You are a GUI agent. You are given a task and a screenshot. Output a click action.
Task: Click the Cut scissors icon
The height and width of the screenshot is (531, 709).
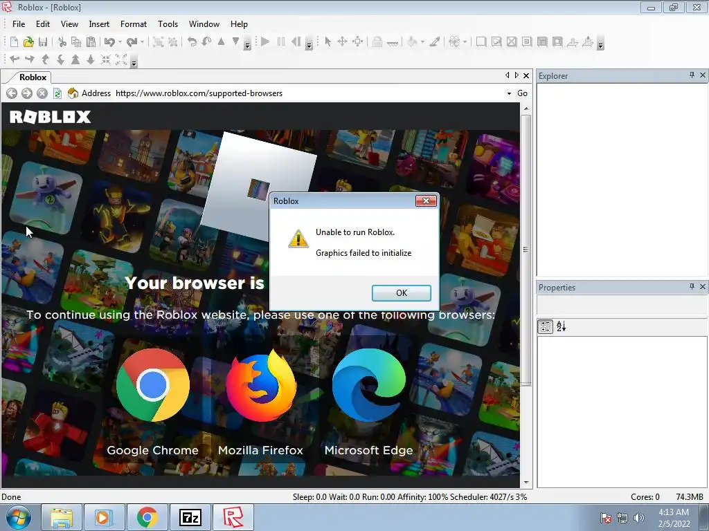pos(62,42)
